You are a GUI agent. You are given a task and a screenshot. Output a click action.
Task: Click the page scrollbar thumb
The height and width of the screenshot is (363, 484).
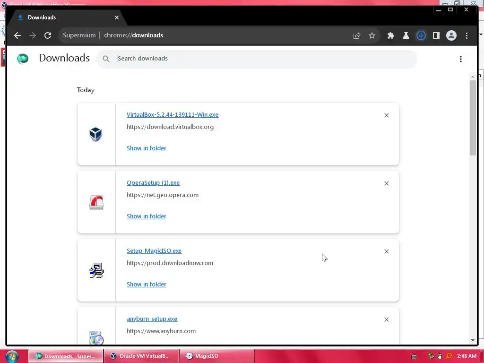(473, 118)
